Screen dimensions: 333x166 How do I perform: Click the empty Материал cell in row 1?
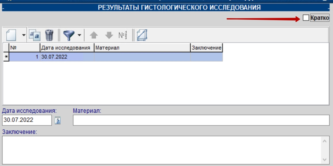point(142,57)
